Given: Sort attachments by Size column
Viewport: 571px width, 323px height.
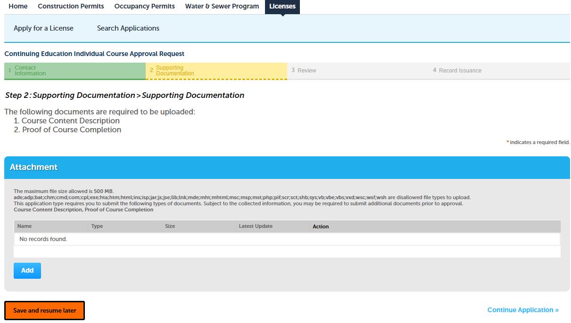Looking at the screenshot, I should point(170,226).
